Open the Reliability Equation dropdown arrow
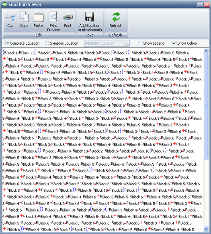211x234 pixels. (x=126, y=43)
